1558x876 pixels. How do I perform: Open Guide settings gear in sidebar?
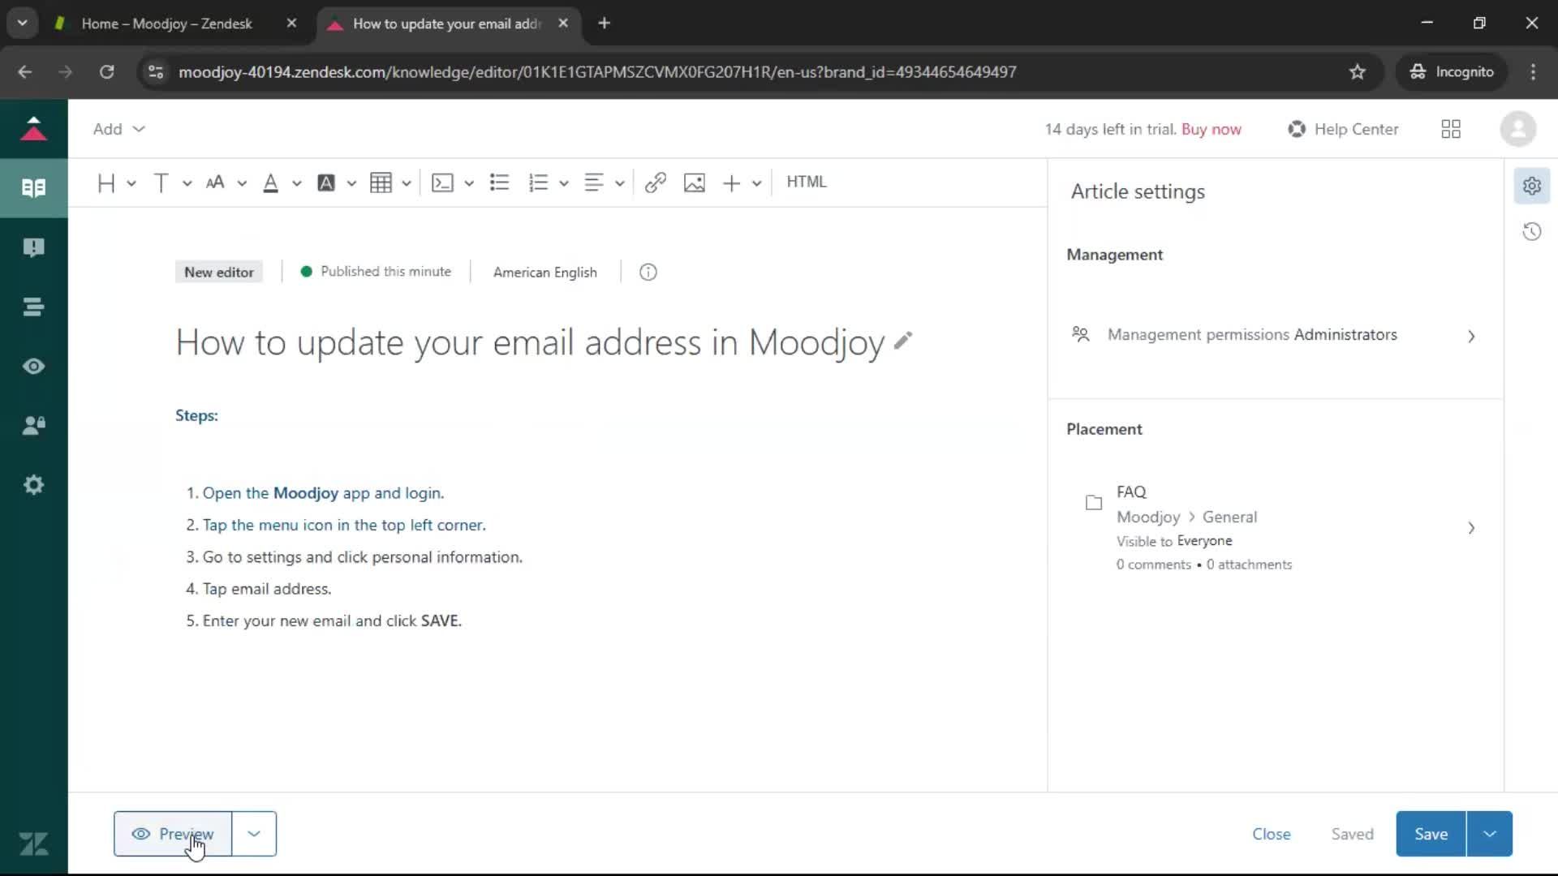pyautogui.click(x=34, y=485)
